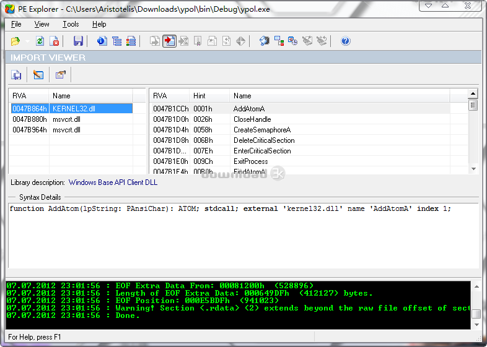
Task: Launch the Disassembler chip icon
Action: click(265, 41)
